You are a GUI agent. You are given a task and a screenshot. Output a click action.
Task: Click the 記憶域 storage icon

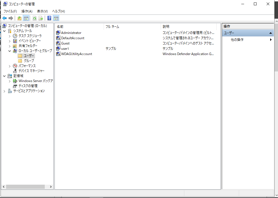pos(10,76)
